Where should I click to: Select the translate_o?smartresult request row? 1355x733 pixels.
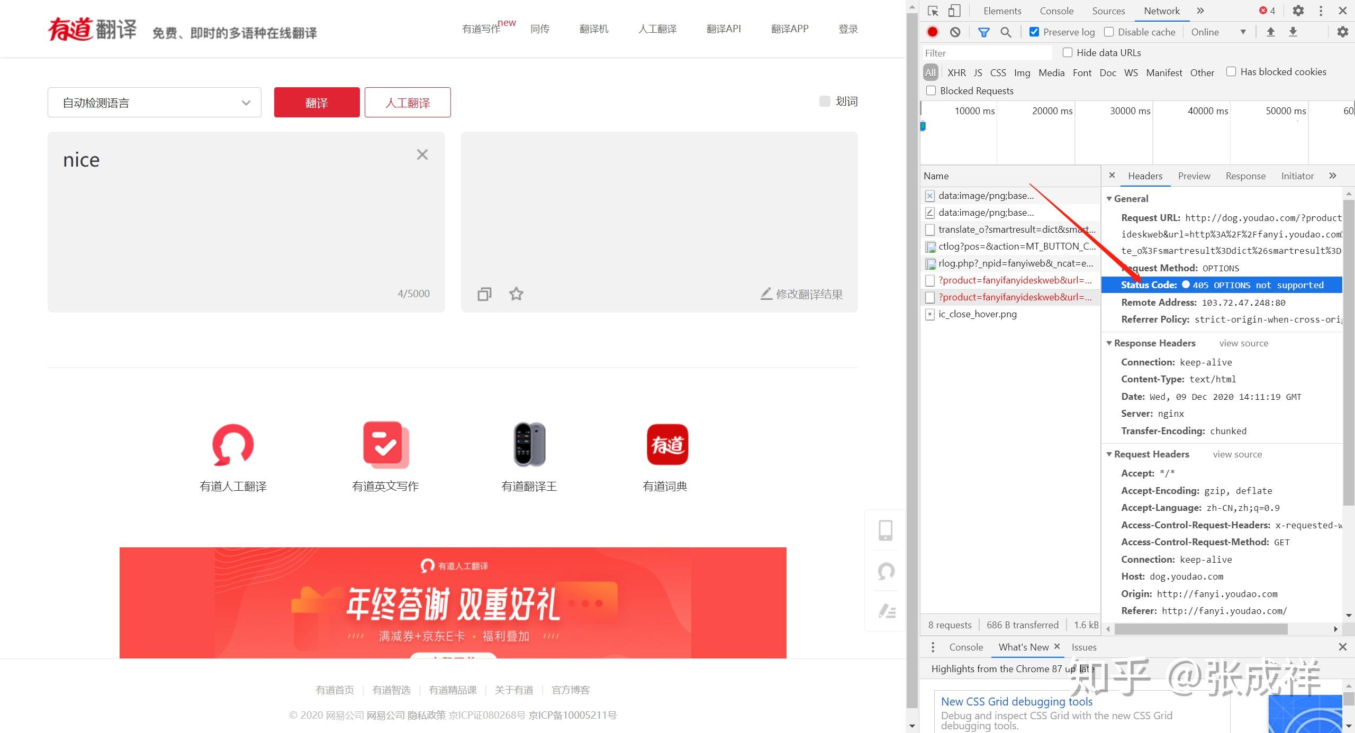(1010, 230)
